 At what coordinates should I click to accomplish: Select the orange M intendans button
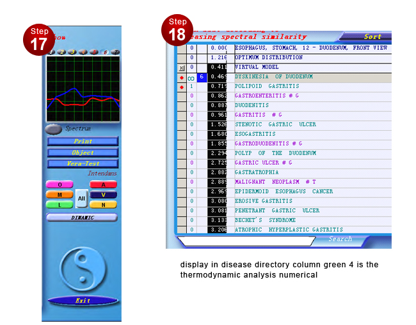pyautogui.click(x=59, y=195)
